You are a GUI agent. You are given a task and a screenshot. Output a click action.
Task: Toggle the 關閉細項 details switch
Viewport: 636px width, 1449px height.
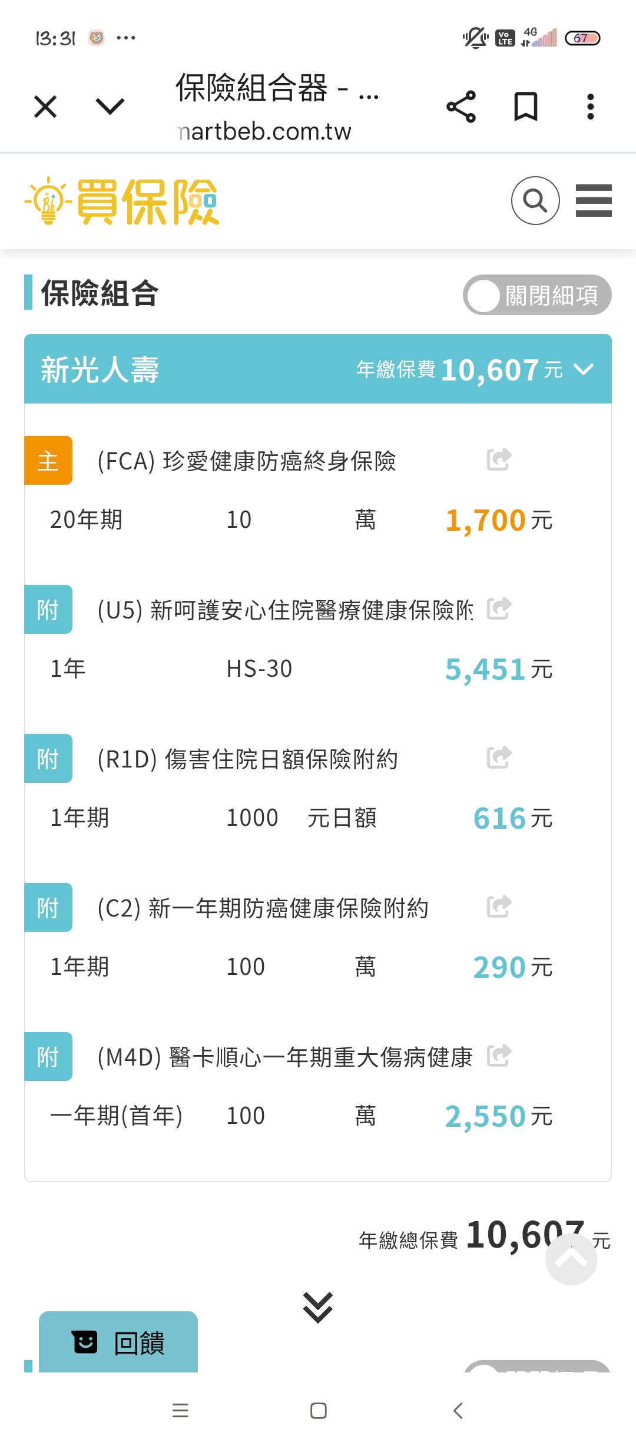536,295
